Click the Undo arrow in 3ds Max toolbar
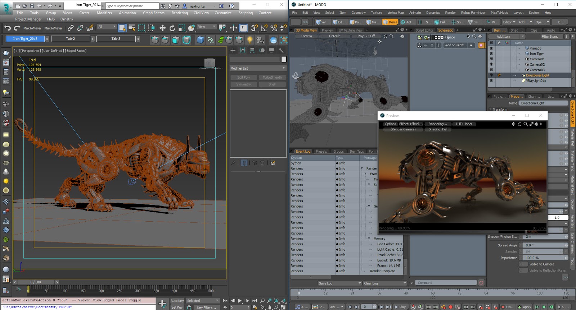The width and height of the screenshot is (576, 310). click(8, 28)
